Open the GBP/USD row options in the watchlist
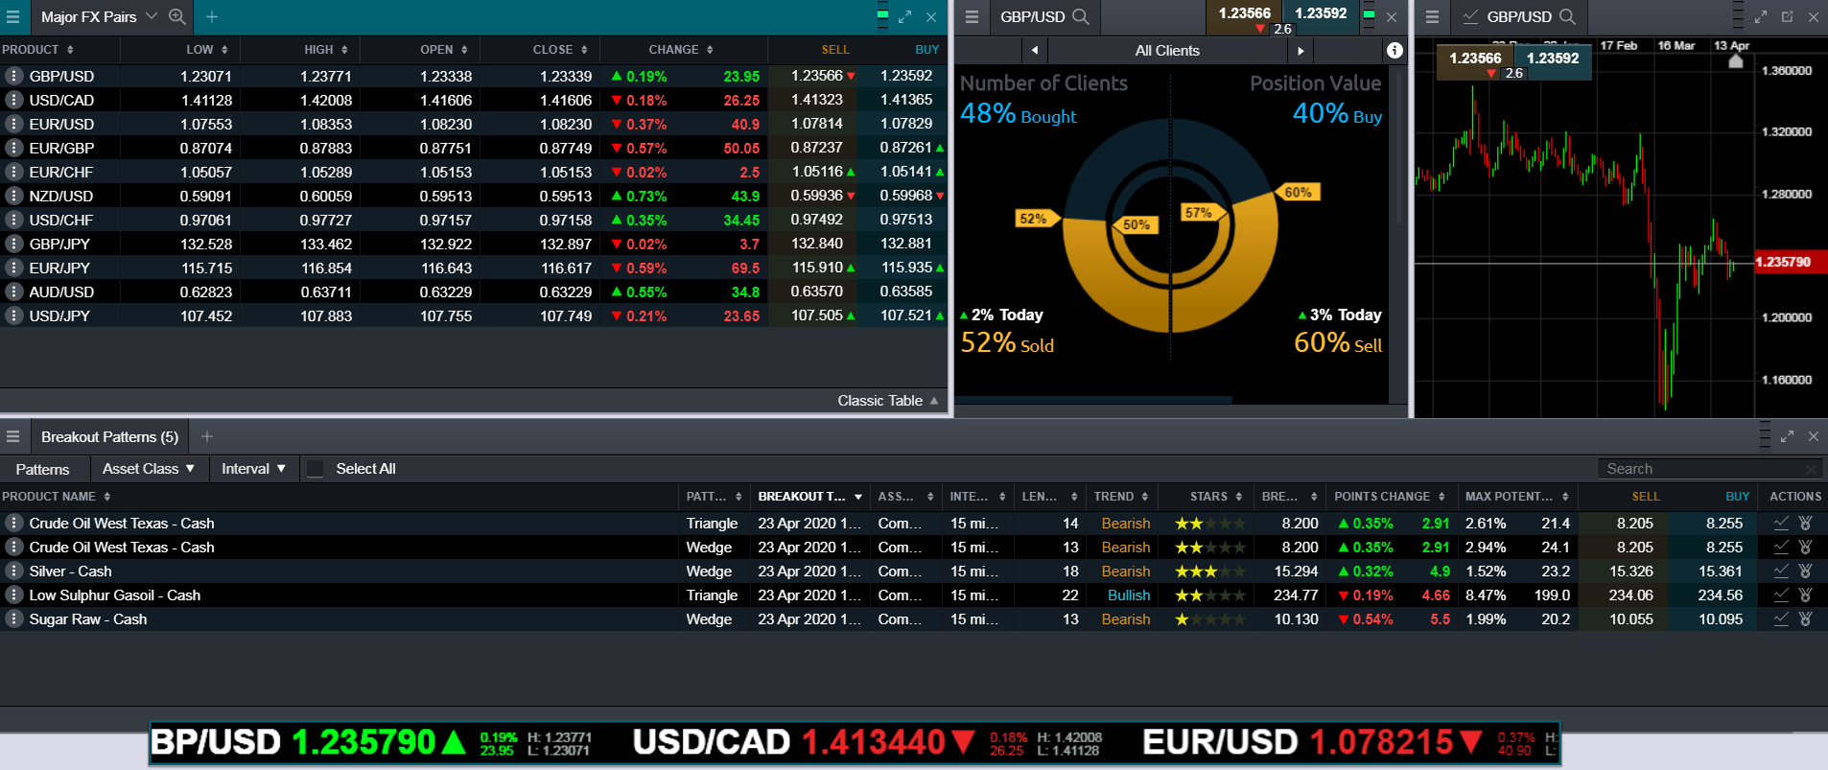The height and width of the screenshot is (770, 1828). pos(13,76)
